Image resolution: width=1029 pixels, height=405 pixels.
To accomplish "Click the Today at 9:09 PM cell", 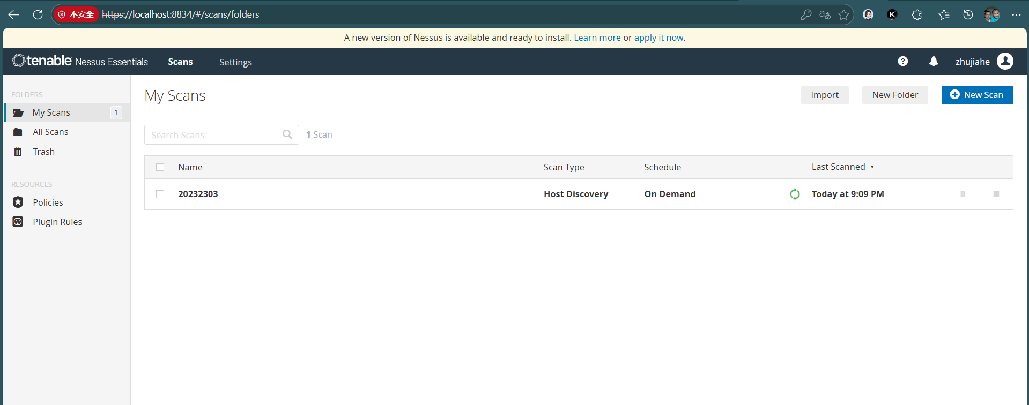I will [848, 194].
